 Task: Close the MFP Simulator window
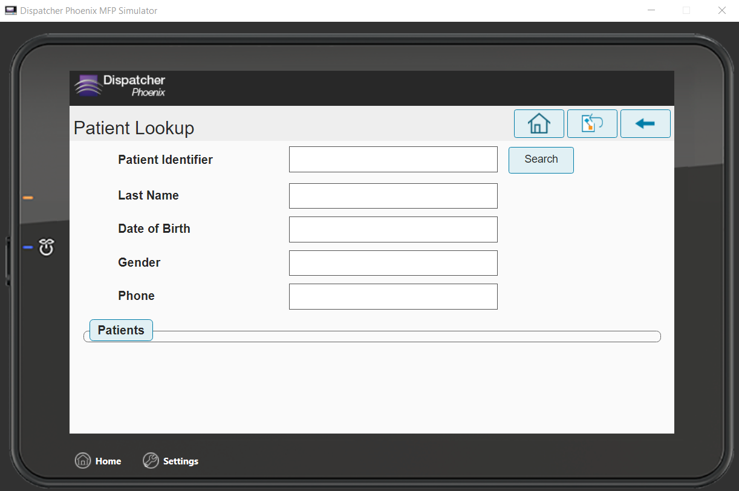click(x=721, y=10)
